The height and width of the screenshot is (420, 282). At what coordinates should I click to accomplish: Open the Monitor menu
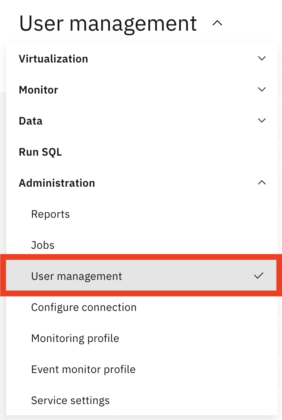coord(38,90)
